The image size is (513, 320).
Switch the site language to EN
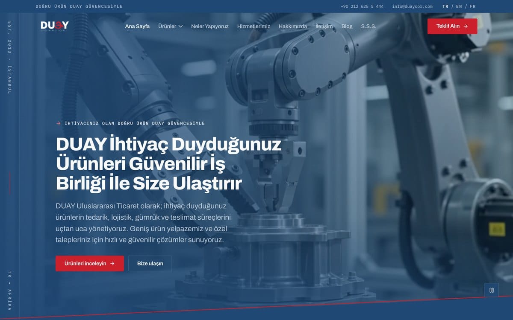tap(459, 6)
